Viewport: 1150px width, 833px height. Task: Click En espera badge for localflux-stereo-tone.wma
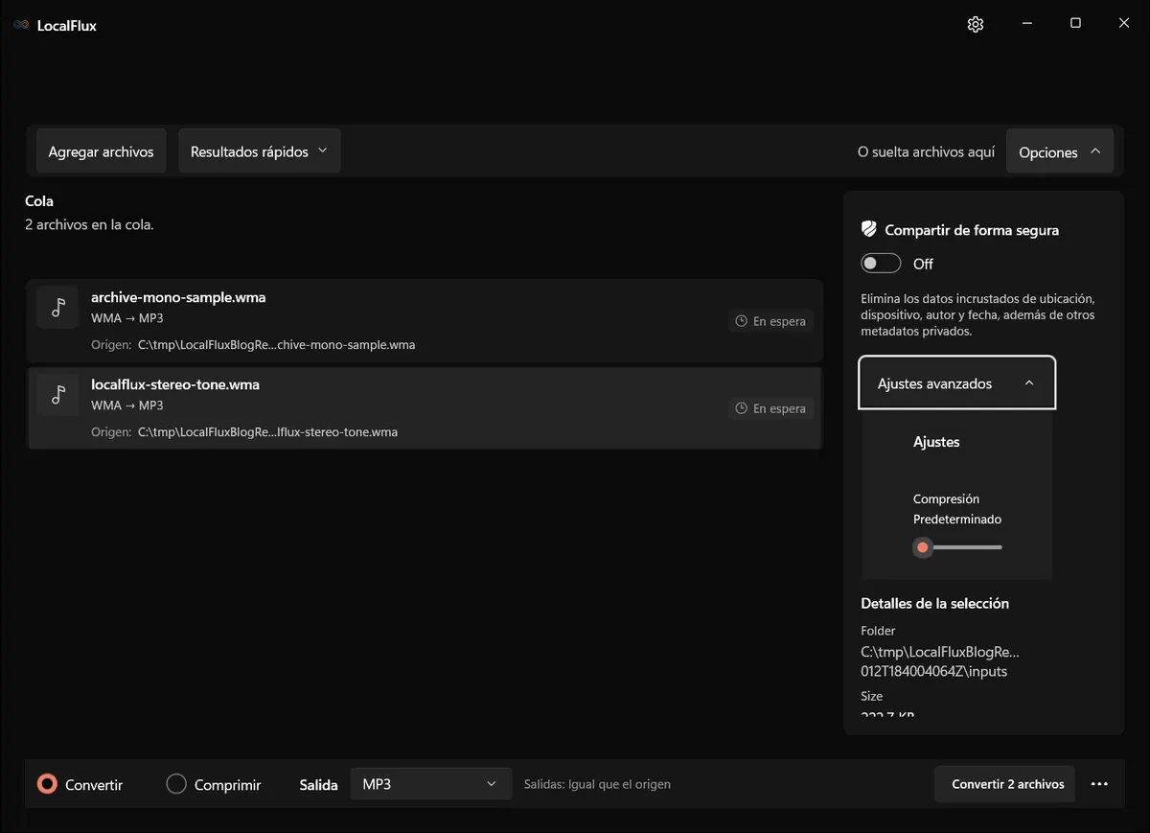pyautogui.click(x=770, y=408)
